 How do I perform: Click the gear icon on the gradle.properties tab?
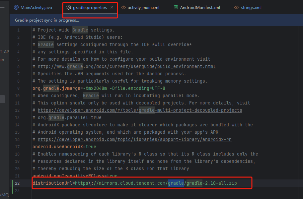69,7
